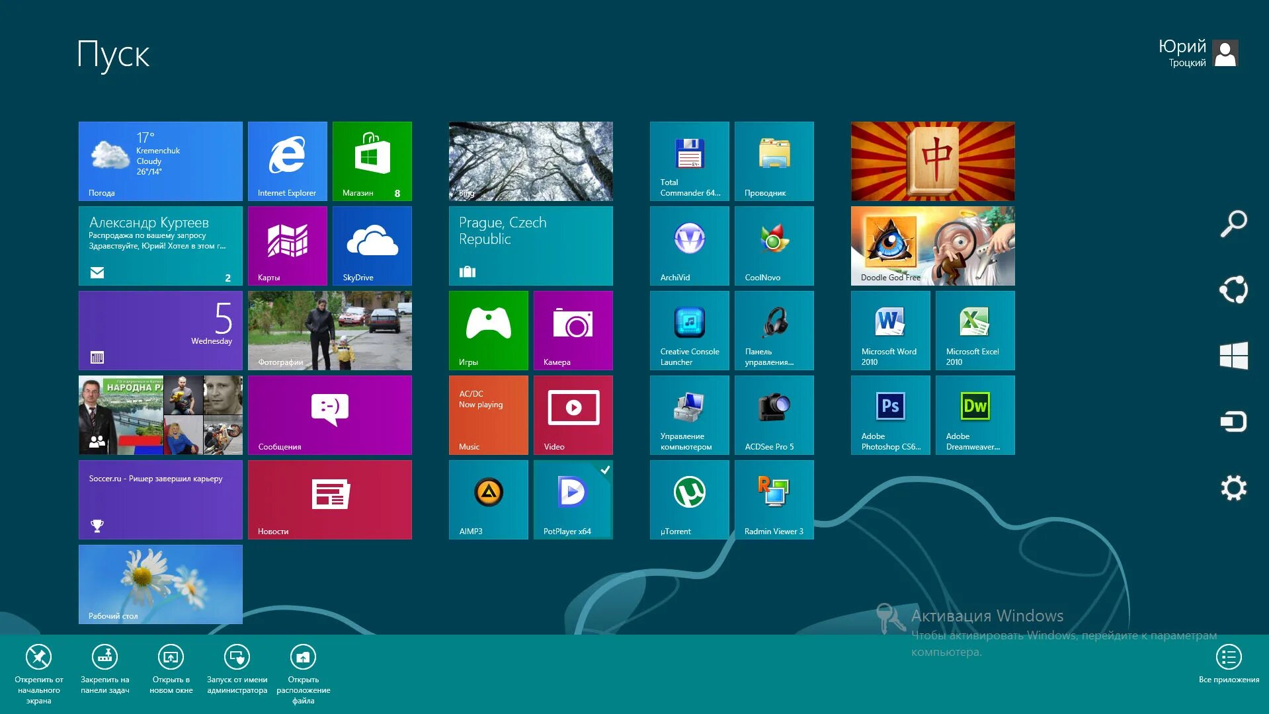Open the Bing tile with tree photo
The width and height of the screenshot is (1269, 714).
coord(531,161)
